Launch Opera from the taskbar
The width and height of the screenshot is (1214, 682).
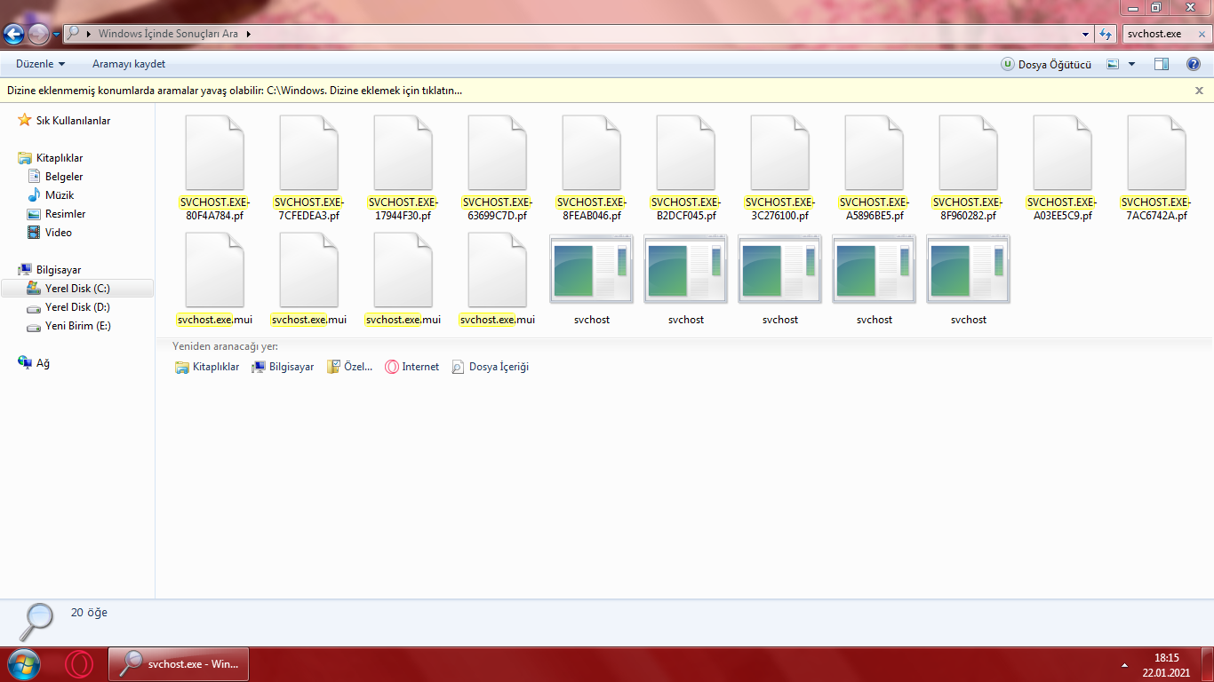pos(79,664)
